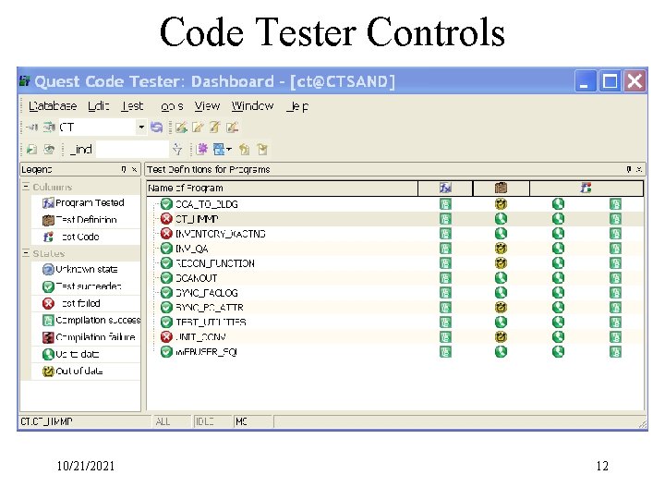The image size is (665, 499).
Task: Select Test Code legend entry
Action: tap(86, 237)
